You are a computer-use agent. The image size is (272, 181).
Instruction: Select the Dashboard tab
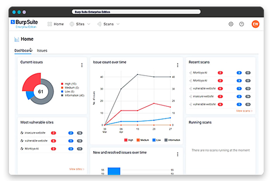pos(23,50)
